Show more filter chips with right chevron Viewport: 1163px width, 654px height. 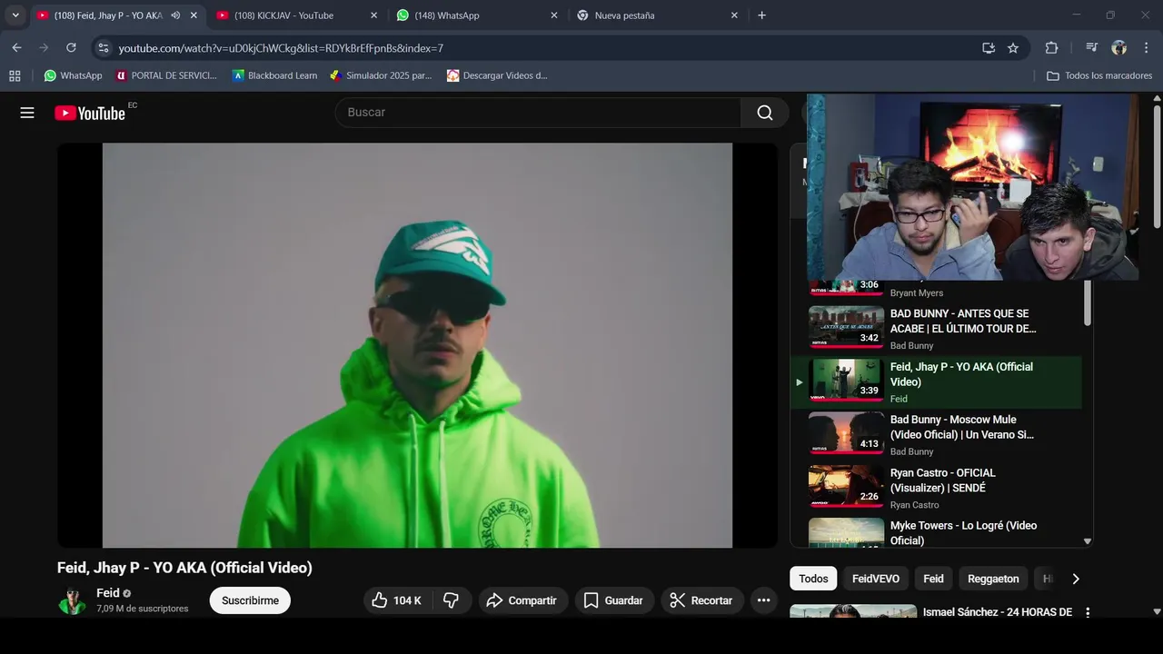[x=1076, y=579]
